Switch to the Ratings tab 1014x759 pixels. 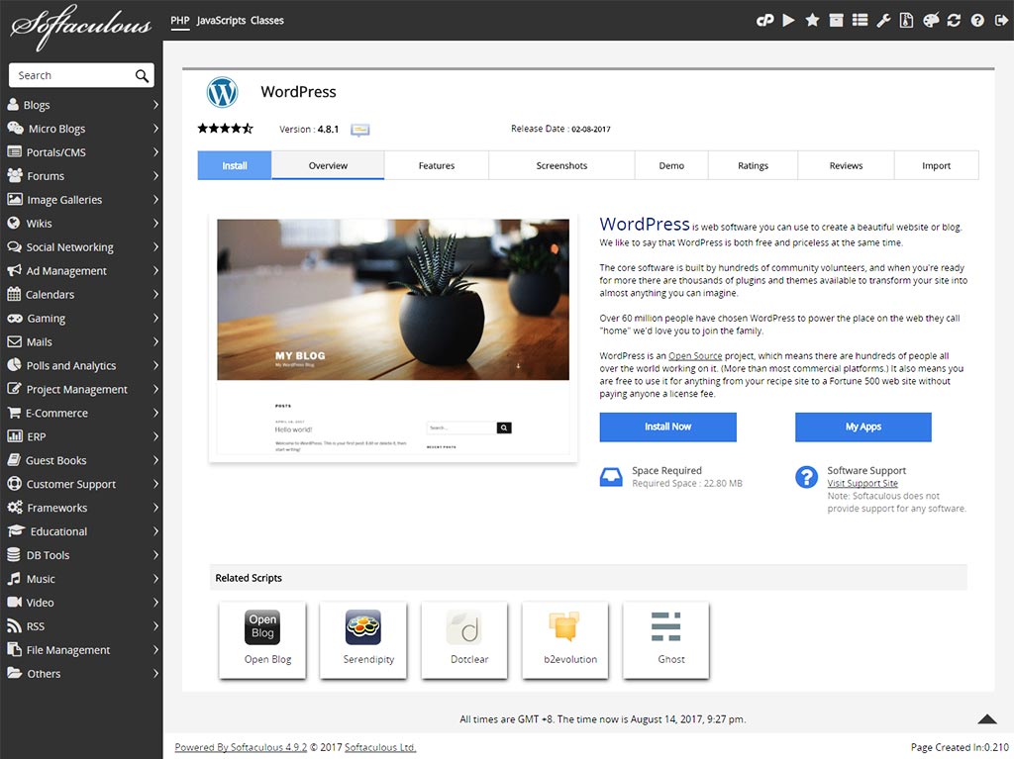tap(754, 165)
